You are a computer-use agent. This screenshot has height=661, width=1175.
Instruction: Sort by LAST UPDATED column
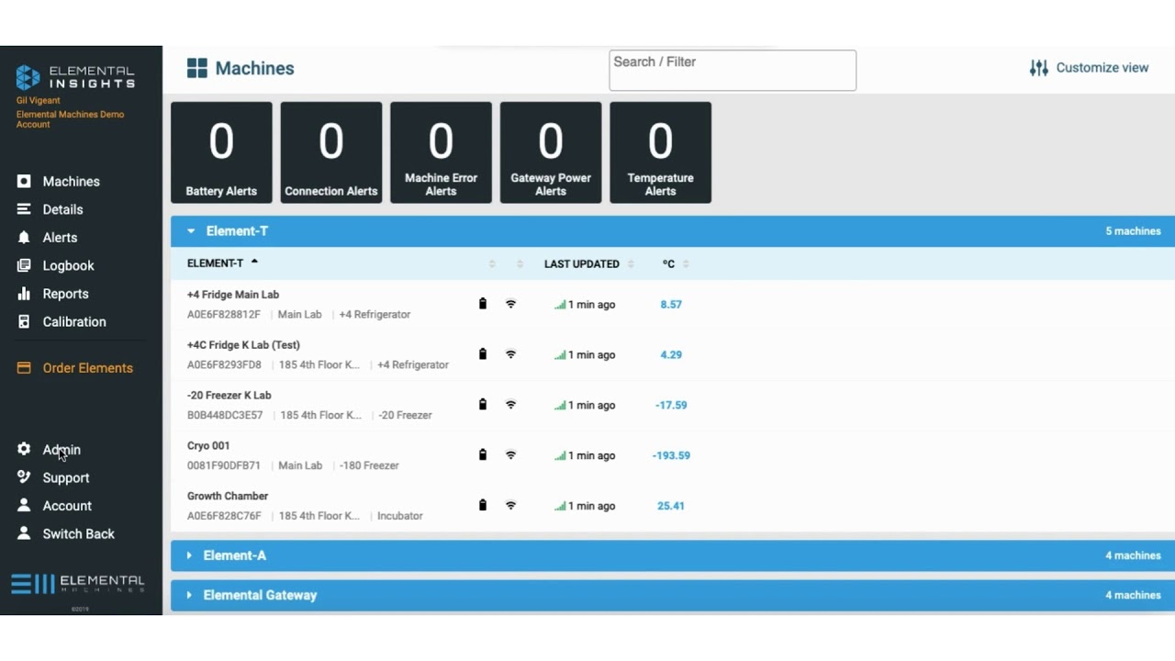point(588,264)
